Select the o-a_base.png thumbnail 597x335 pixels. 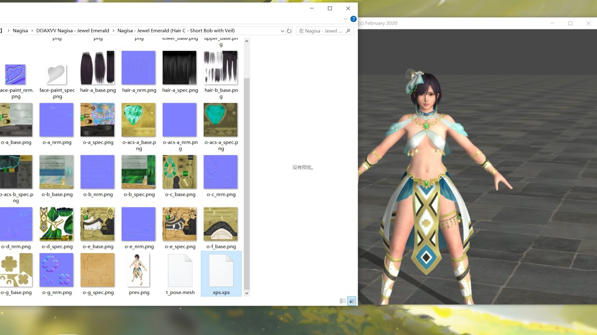click(x=15, y=120)
